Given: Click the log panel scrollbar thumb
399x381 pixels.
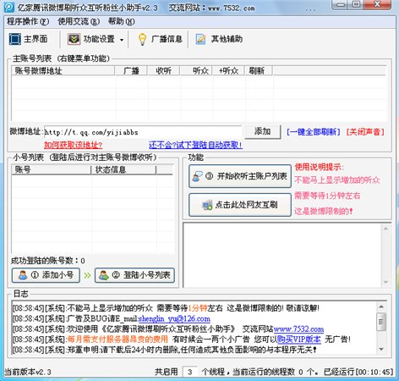Looking at the screenshot, I should point(381,322).
